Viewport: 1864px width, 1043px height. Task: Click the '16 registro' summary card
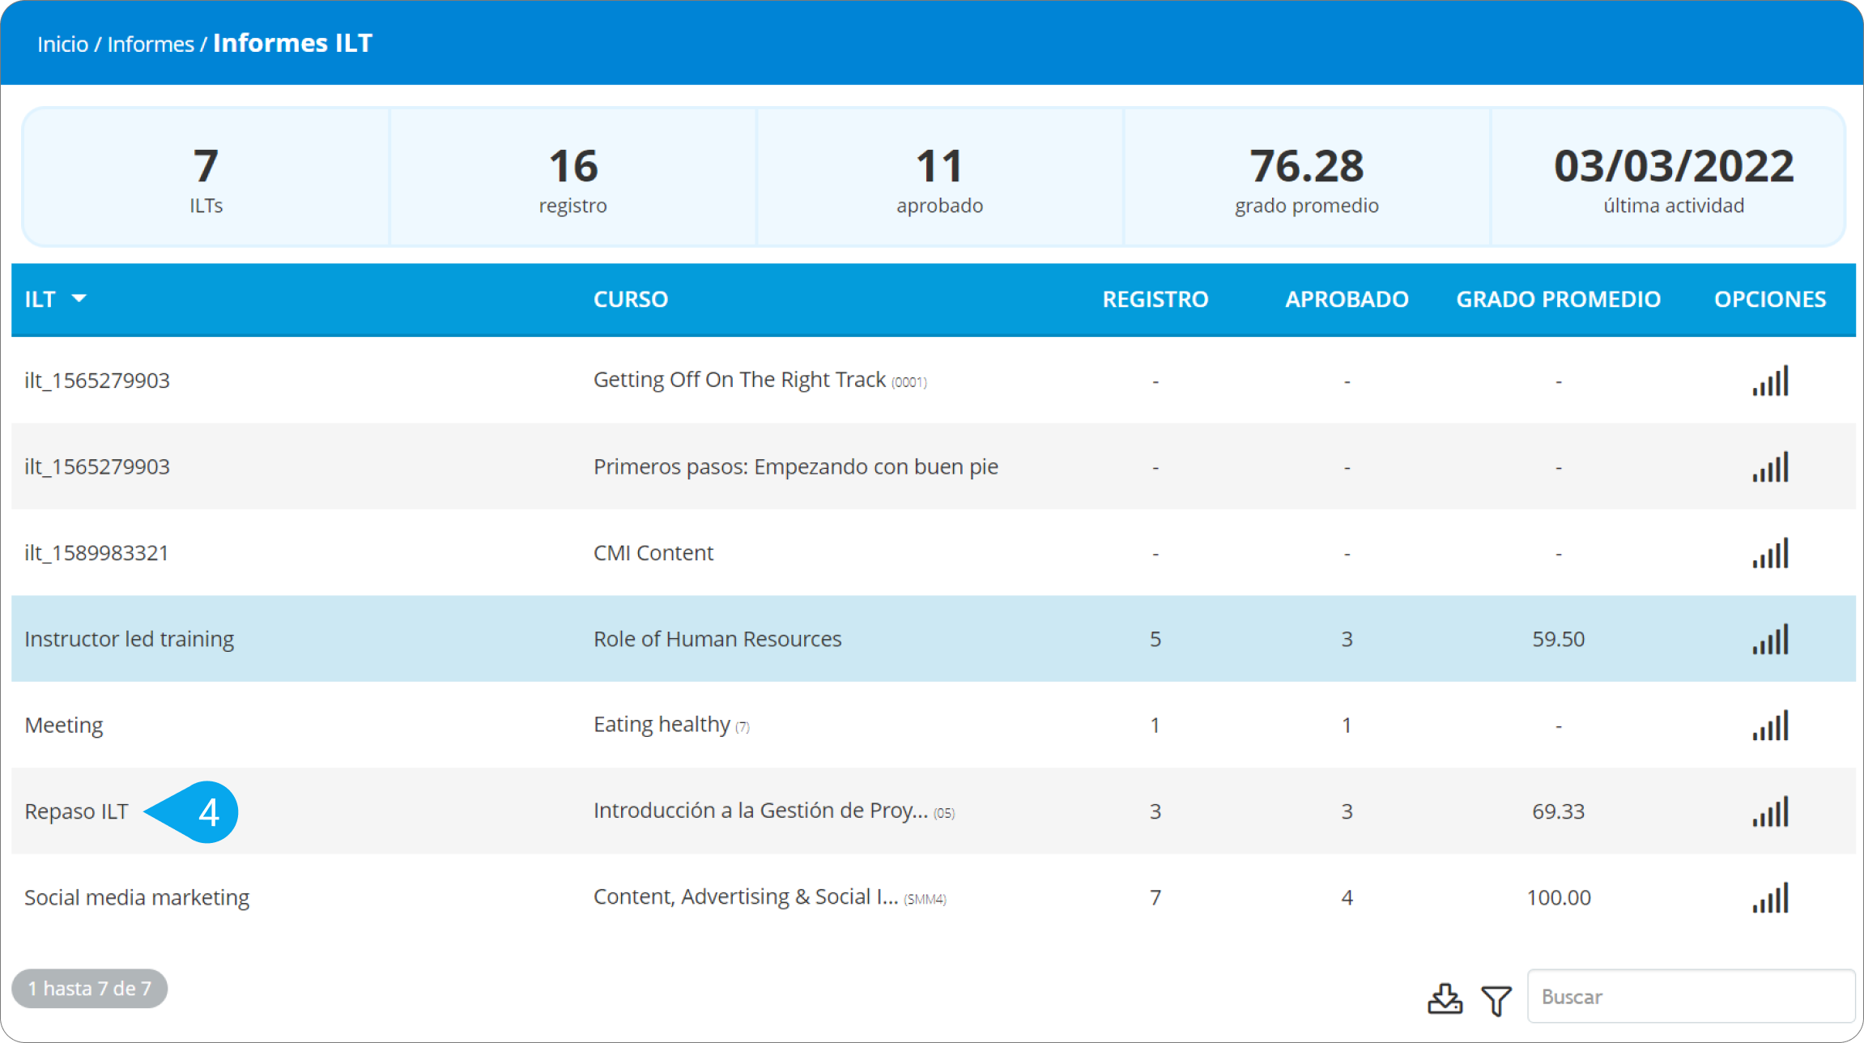(x=573, y=177)
